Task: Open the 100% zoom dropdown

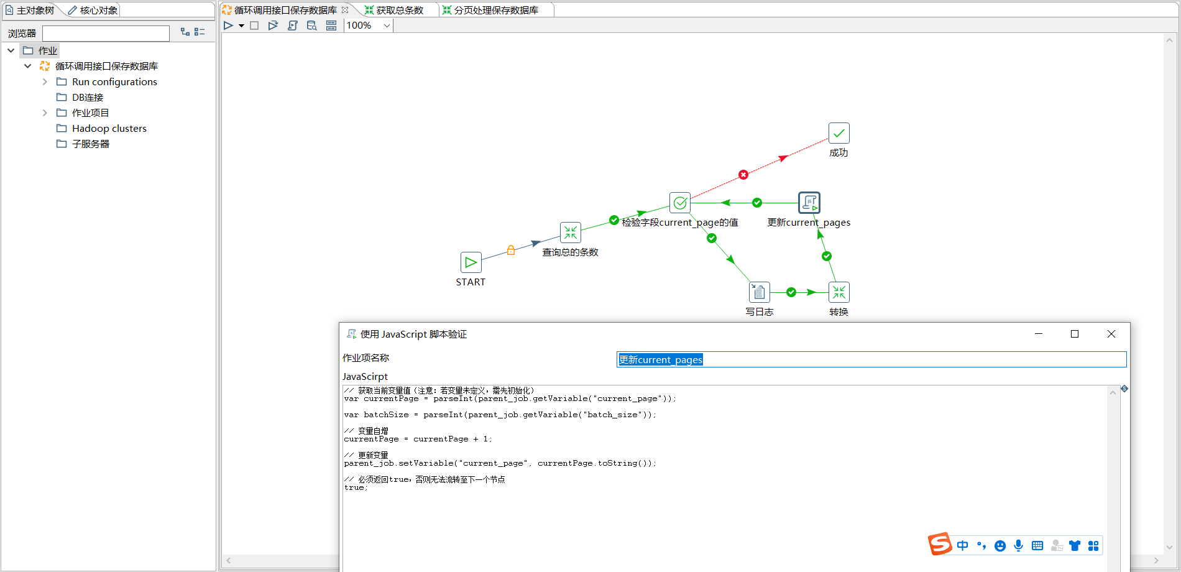Action: click(x=387, y=25)
